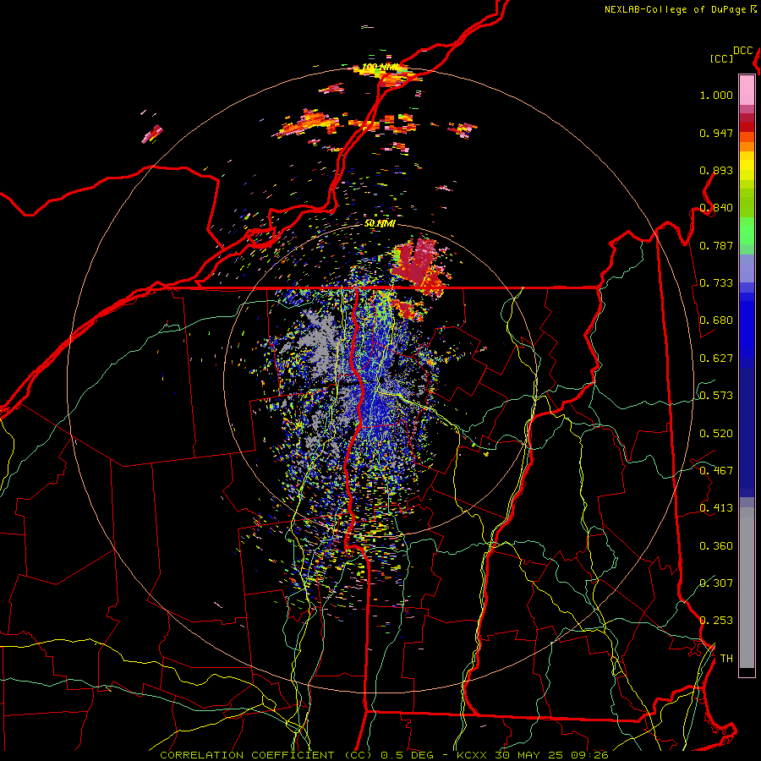Click the [CC] legend unit label
This screenshot has width=761, height=761.
[721, 58]
